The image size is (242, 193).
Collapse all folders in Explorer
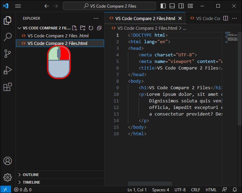[99, 28]
